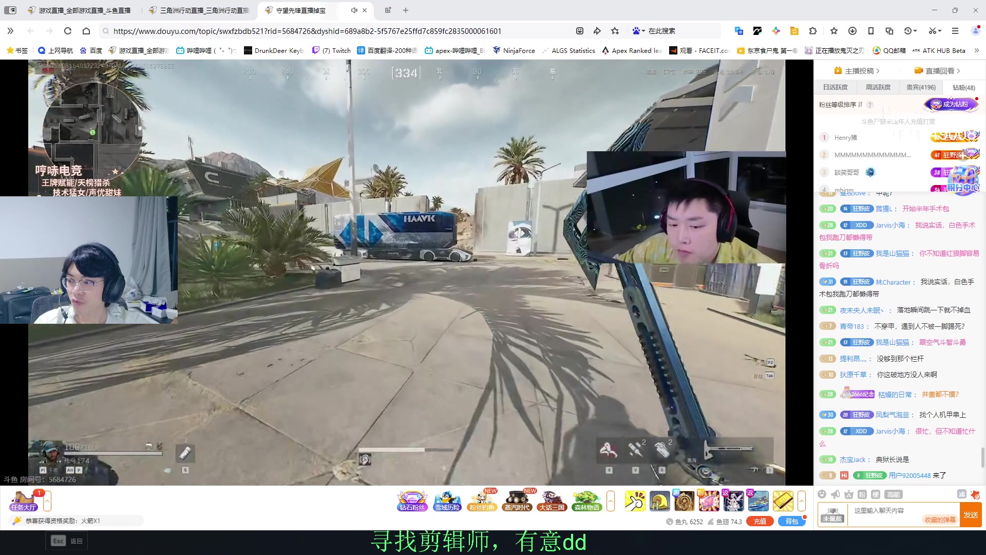Click the 钻石粉丝 activity icon
The width and height of the screenshot is (986, 555).
tap(412, 501)
